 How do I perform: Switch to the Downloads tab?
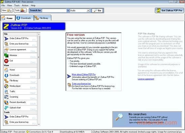tap(25, 18)
